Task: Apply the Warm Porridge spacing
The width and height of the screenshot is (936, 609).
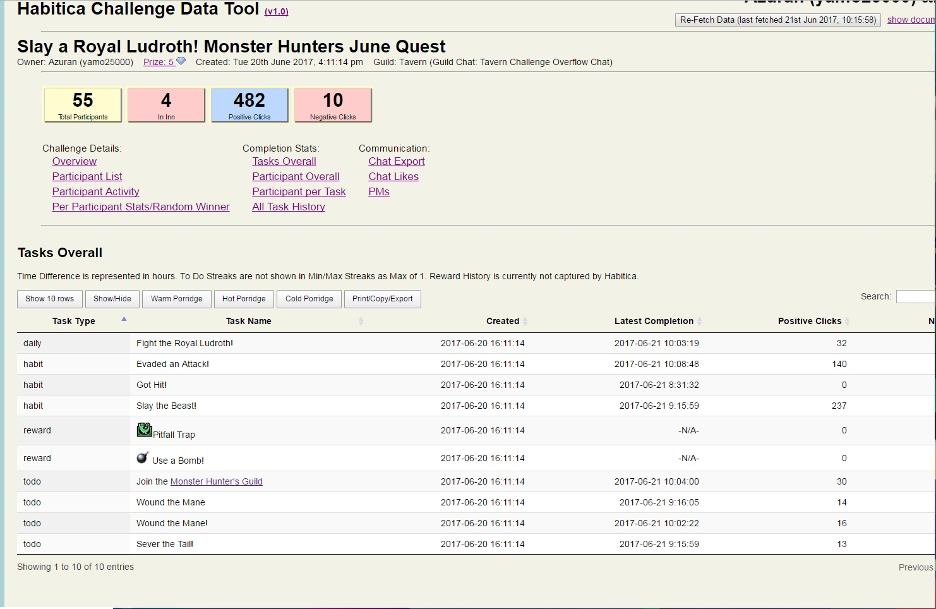Action: 177,299
